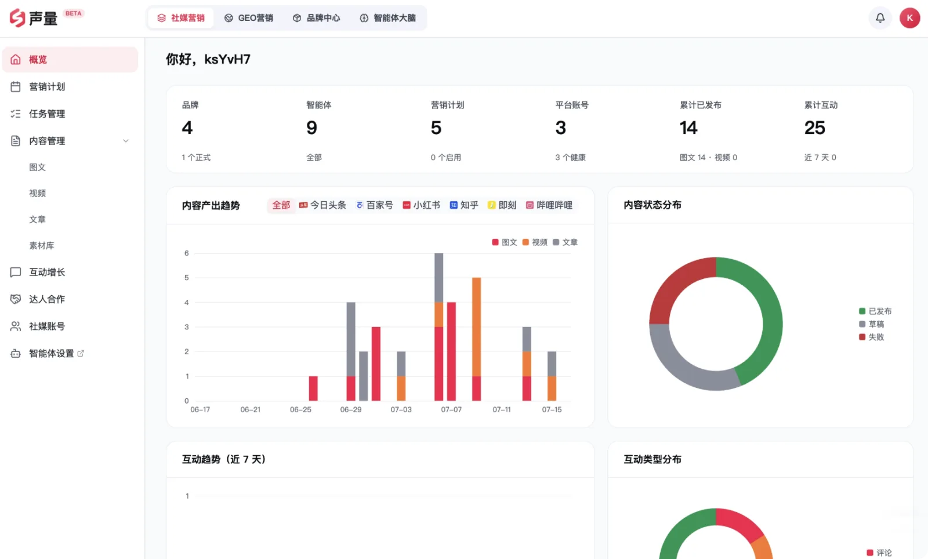Image resolution: width=928 pixels, height=559 pixels.
Task: Select the 社媒营销 tab
Action: [x=181, y=18]
